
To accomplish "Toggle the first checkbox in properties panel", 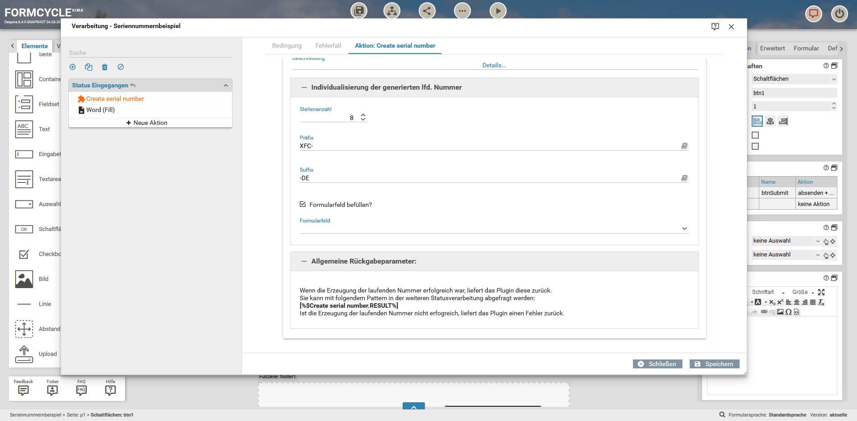I will coord(755,135).
